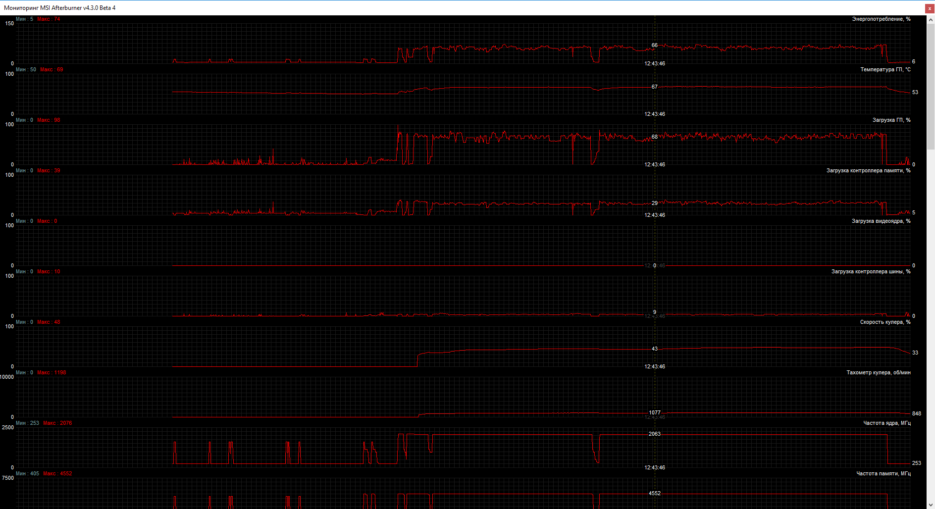Click the 'Температура ГП, °C' graph label
This screenshot has height=509, width=935.
pos(885,69)
